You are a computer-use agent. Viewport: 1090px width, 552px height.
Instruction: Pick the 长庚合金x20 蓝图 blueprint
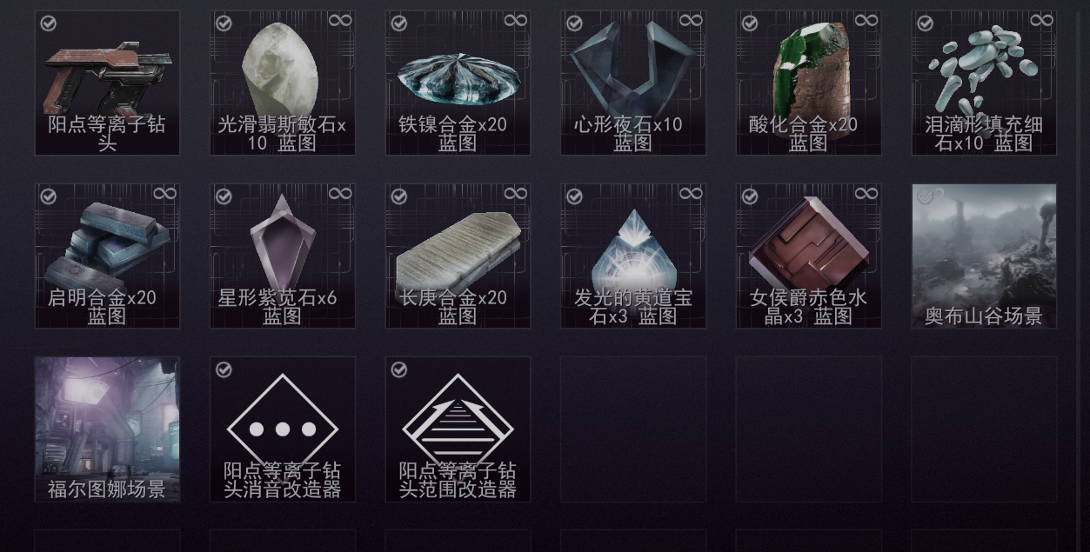coord(458,256)
